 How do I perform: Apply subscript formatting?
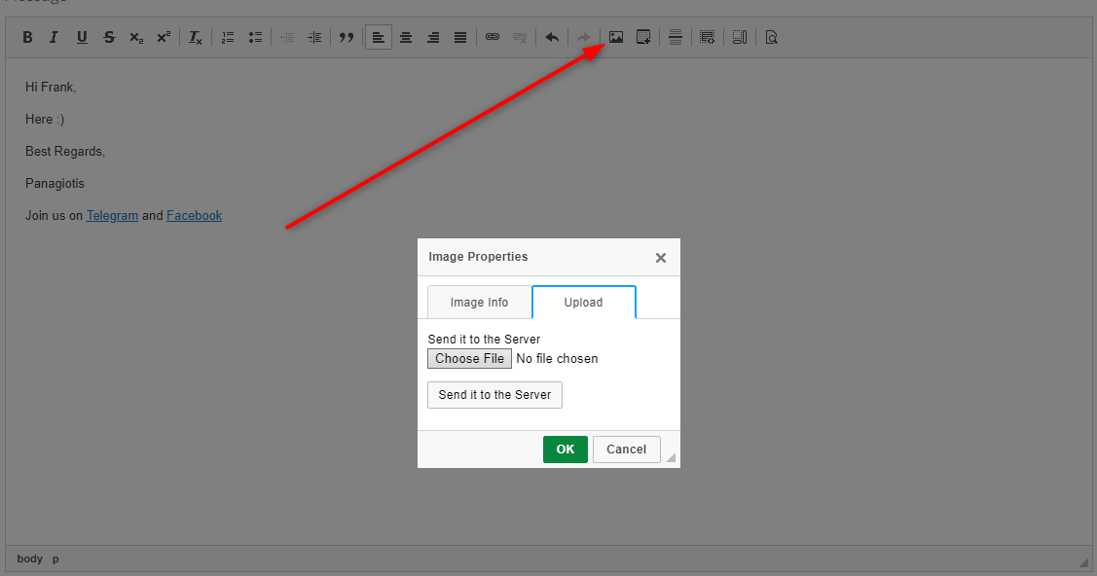click(136, 37)
